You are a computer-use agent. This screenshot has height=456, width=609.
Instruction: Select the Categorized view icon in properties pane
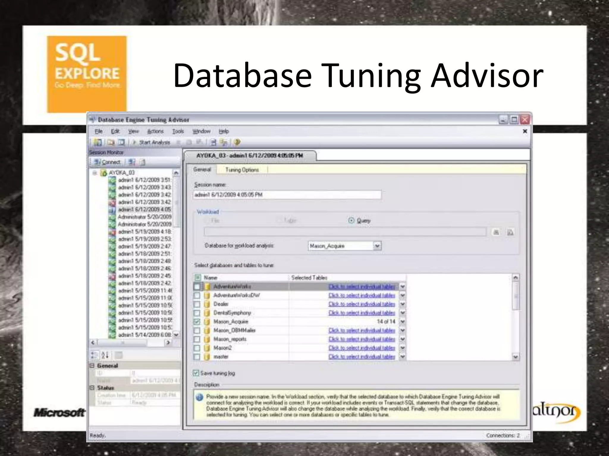(95, 355)
